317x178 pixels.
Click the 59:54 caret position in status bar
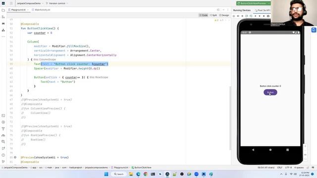pyautogui.click(x=266, y=168)
